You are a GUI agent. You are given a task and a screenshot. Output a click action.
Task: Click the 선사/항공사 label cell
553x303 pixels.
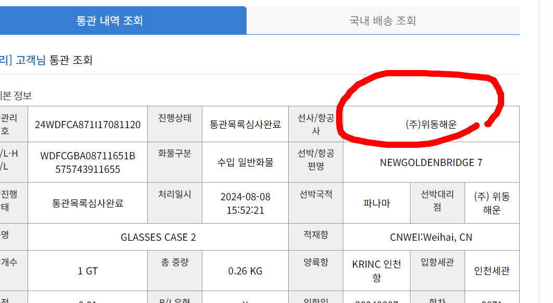tap(316, 124)
